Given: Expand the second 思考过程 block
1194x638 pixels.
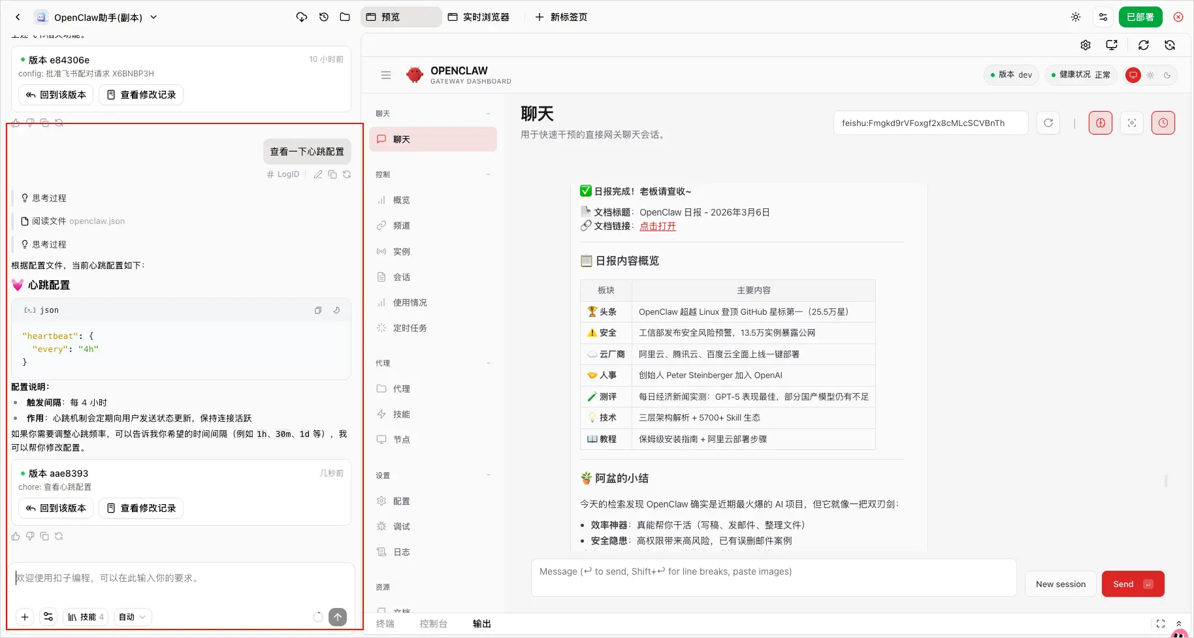Looking at the screenshot, I should click(x=44, y=244).
